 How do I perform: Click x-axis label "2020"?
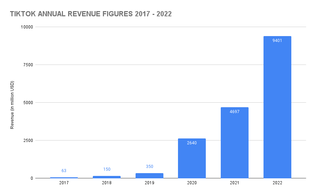(192, 183)
